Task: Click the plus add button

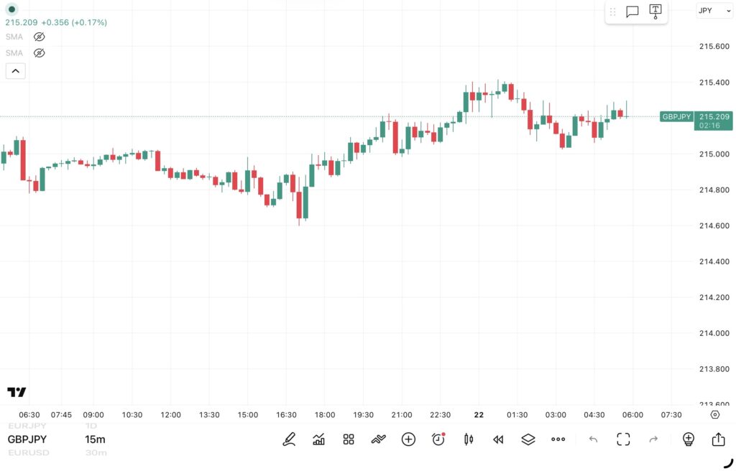Action: click(408, 439)
